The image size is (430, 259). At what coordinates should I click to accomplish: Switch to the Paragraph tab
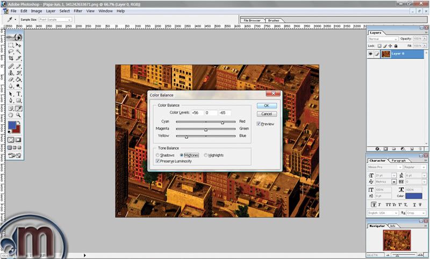click(x=398, y=161)
